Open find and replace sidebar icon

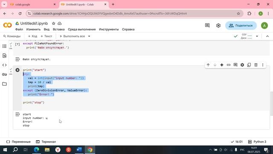click(5, 56)
